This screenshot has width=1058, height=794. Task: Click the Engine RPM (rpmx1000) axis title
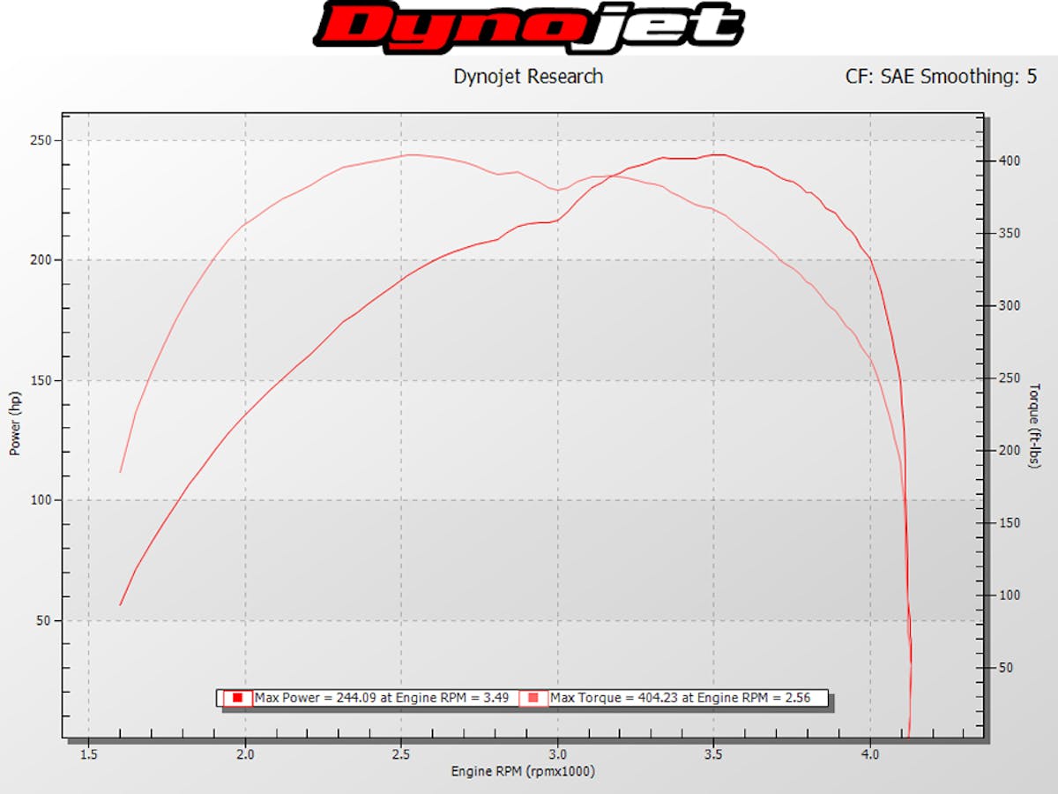523,772
